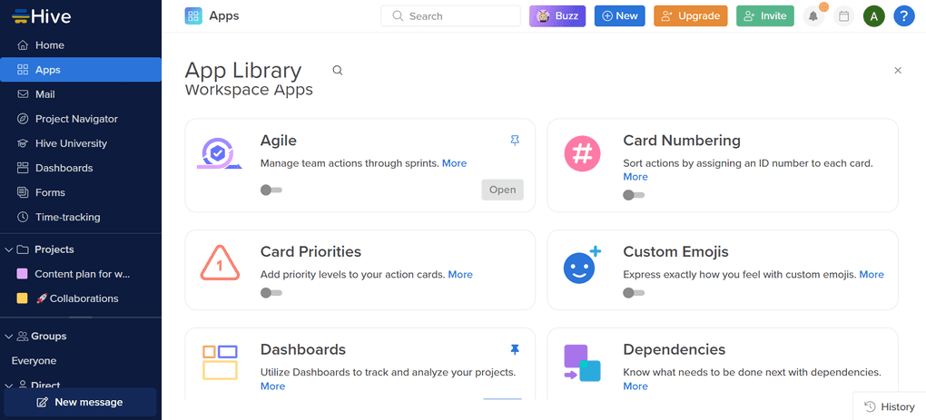This screenshot has height=420, width=926.
Task: Open the calendar icon in header
Action: [x=844, y=16]
